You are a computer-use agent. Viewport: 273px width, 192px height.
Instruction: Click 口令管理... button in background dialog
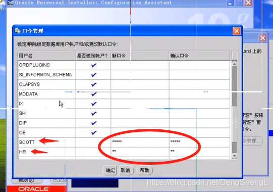point(253,141)
